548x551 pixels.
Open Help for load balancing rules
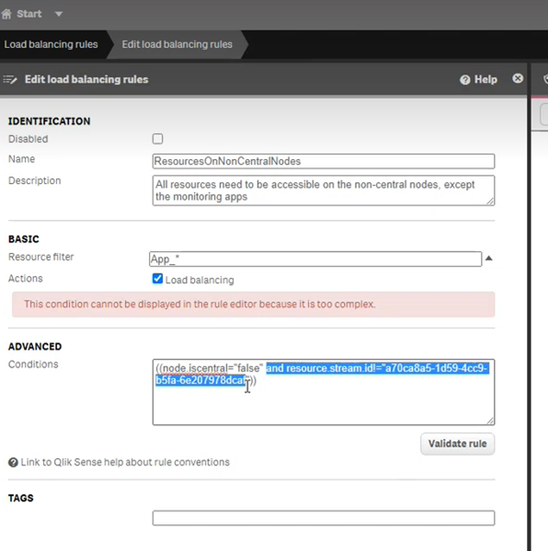pos(478,79)
